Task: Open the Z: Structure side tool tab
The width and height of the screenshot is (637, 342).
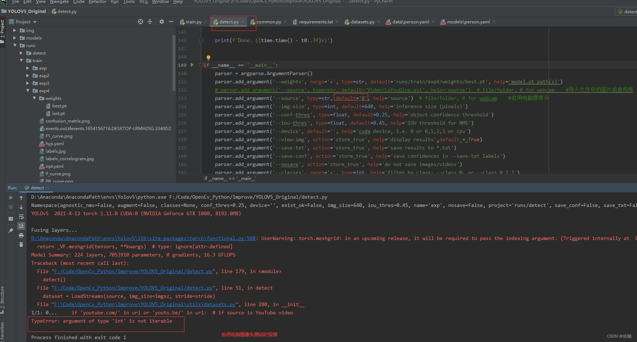Action: click(3, 300)
